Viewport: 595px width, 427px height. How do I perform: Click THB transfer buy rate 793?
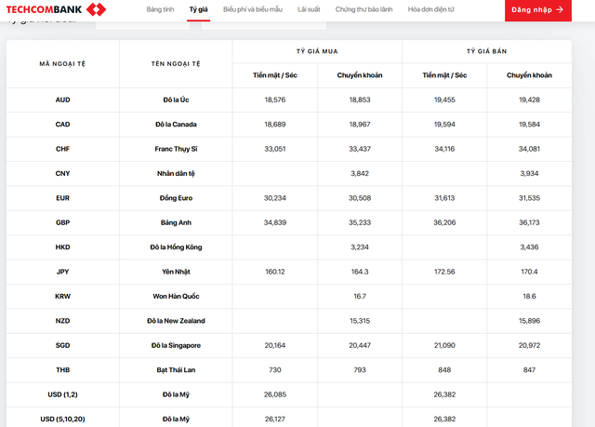(x=360, y=370)
